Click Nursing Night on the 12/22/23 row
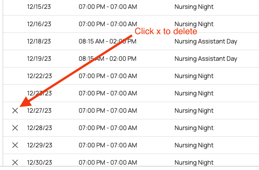The image size is (259, 170). coord(194,76)
